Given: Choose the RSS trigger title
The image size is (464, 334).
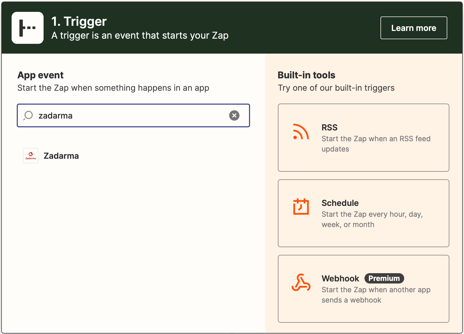Looking at the screenshot, I should pos(329,127).
